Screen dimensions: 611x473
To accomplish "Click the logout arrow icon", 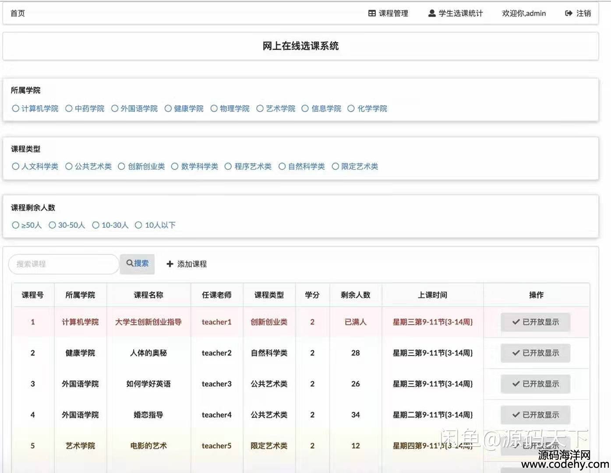I will [569, 14].
